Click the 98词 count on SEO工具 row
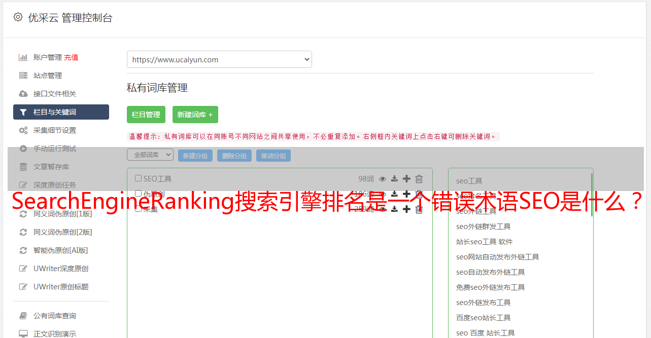This screenshot has width=651, height=338. (x=366, y=179)
